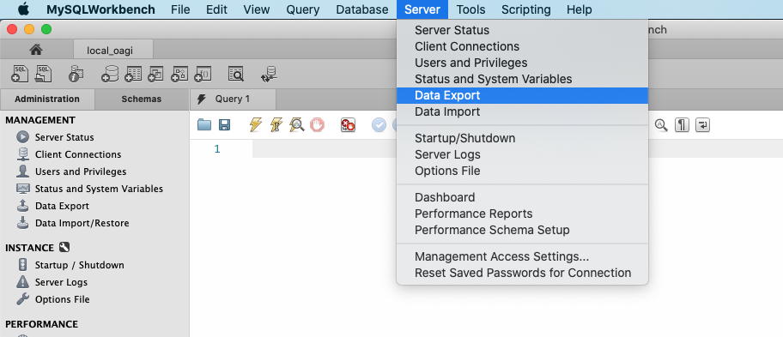
Task: Open the Edit menu
Action: [x=216, y=9]
